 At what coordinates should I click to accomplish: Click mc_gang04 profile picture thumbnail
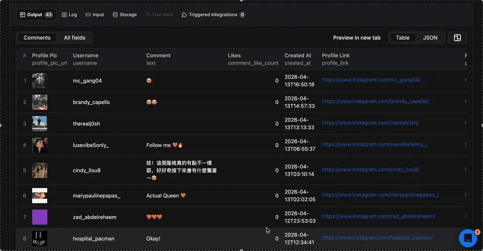click(x=40, y=81)
